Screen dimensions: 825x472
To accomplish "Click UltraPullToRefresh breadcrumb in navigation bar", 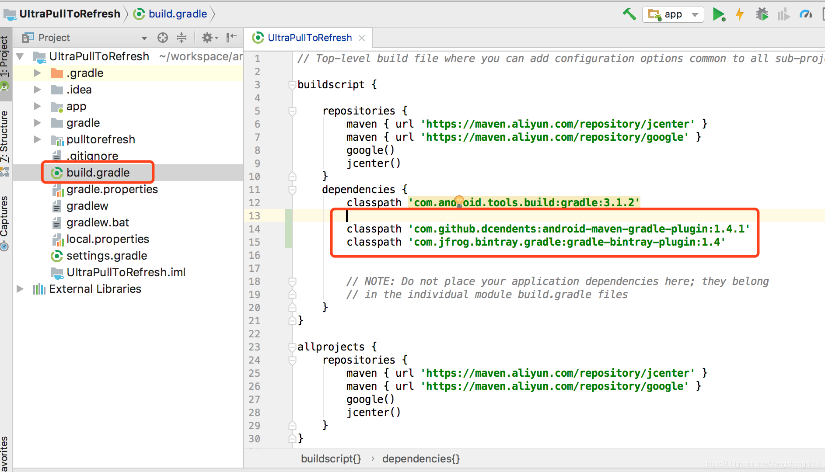I will [x=70, y=14].
